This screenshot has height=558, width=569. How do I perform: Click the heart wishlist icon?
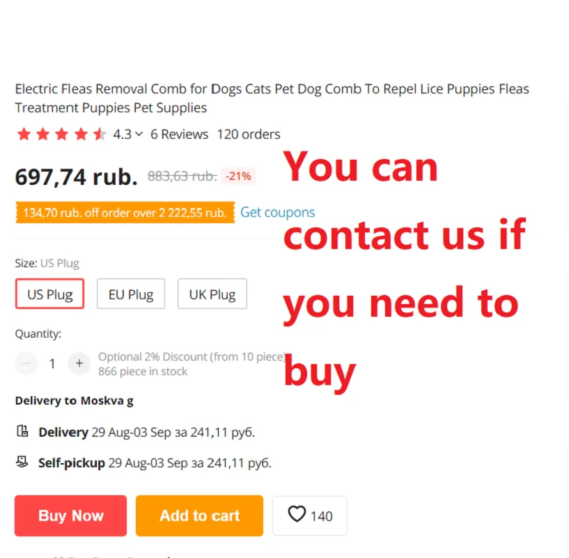click(297, 514)
